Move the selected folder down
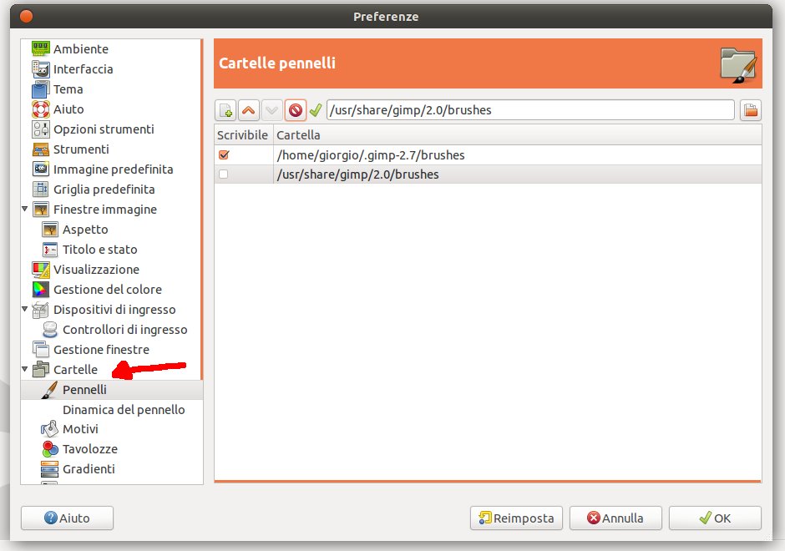This screenshot has height=551, width=785. [x=271, y=110]
